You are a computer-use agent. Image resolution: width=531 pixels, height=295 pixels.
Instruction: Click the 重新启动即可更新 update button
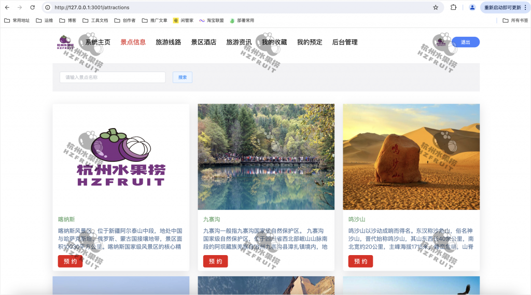coord(505,7)
